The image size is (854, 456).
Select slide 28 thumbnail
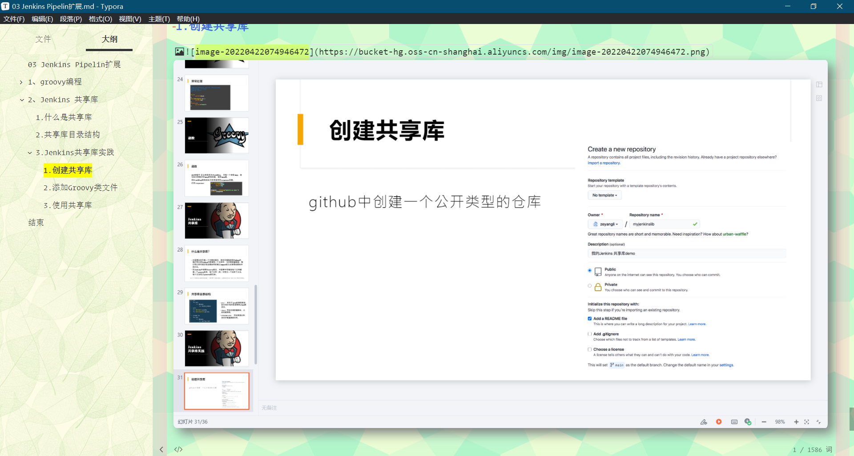pyautogui.click(x=217, y=263)
